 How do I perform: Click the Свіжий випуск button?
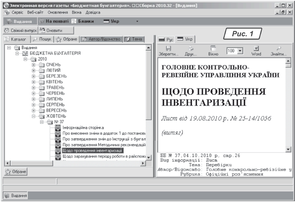coord(20,30)
